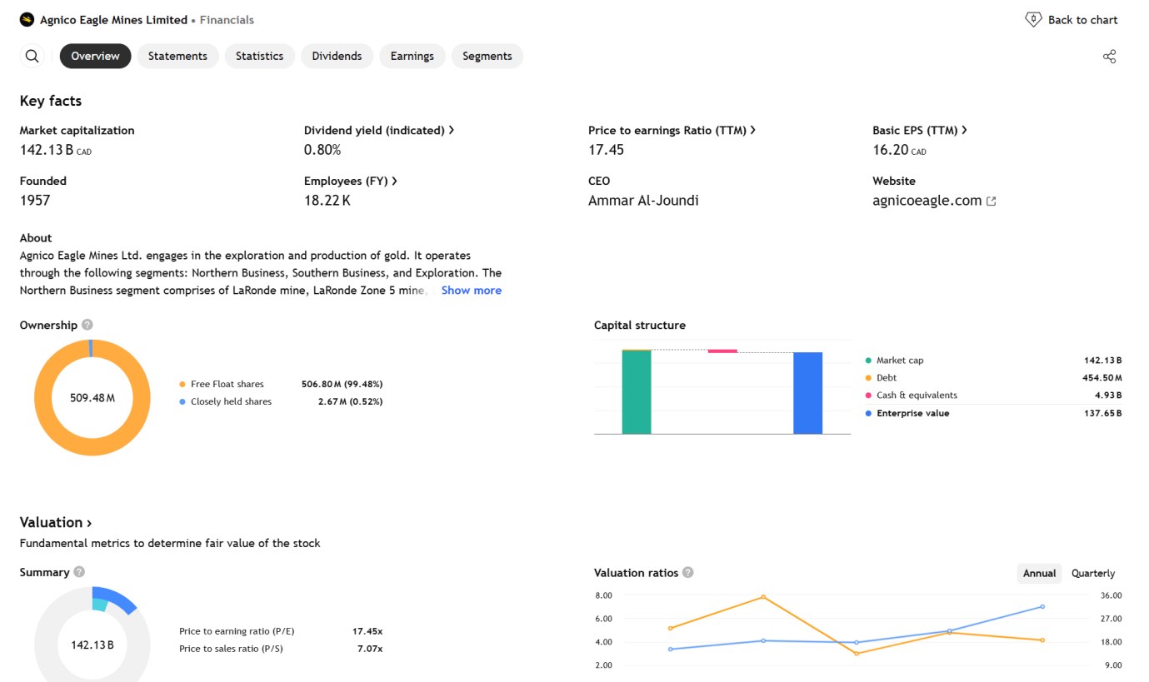1149x682 pixels.
Task: Open the Valuation section heading arrow
Action: [89, 523]
